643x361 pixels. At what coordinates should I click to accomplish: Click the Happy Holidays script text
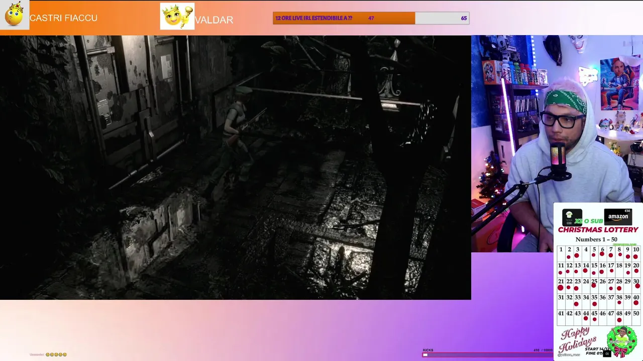point(578,341)
